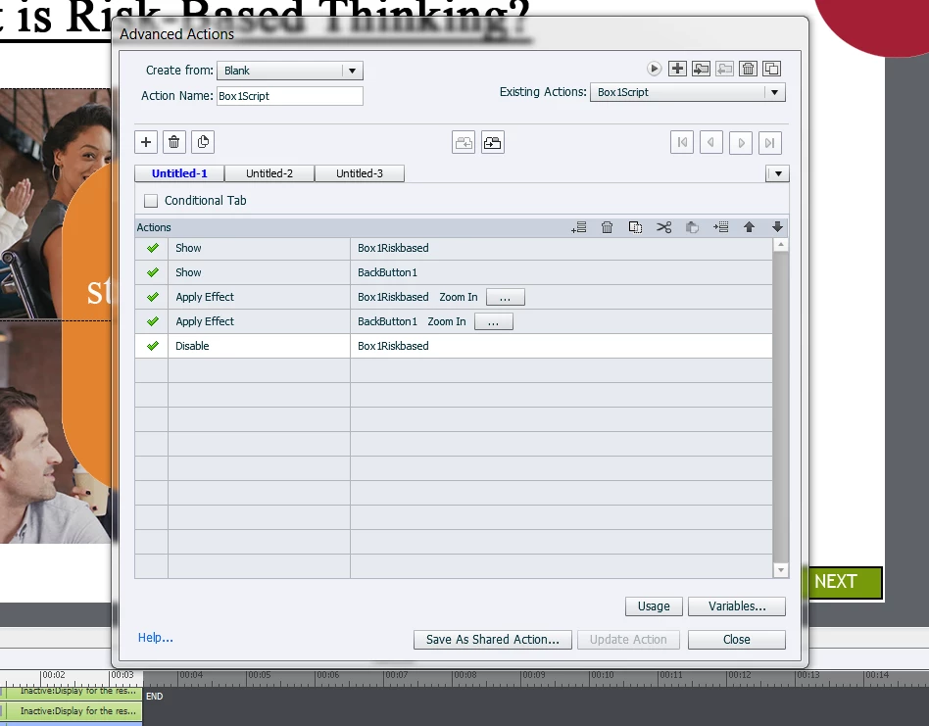The width and height of the screenshot is (929, 726).
Task: Click the Export Shared Action icon
Action: click(x=724, y=69)
